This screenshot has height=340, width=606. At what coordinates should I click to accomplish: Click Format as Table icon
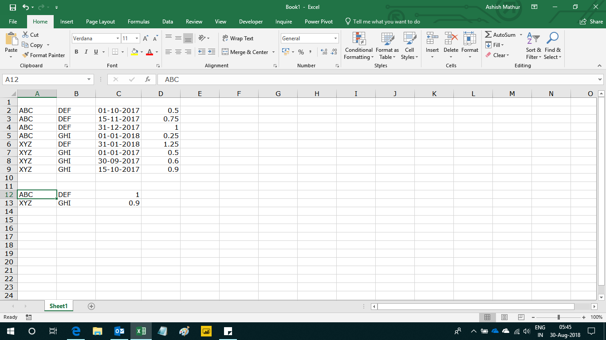387,39
